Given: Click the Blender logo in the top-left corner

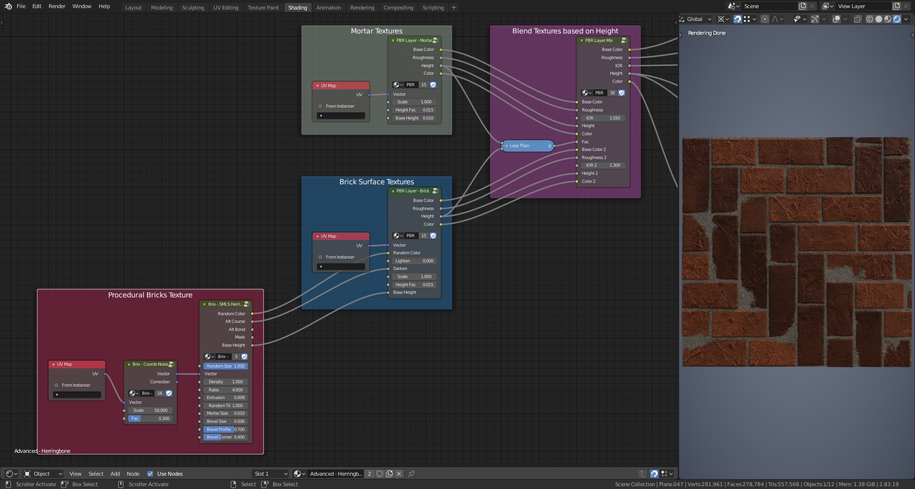Looking at the screenshot, I should pos(8,6).
